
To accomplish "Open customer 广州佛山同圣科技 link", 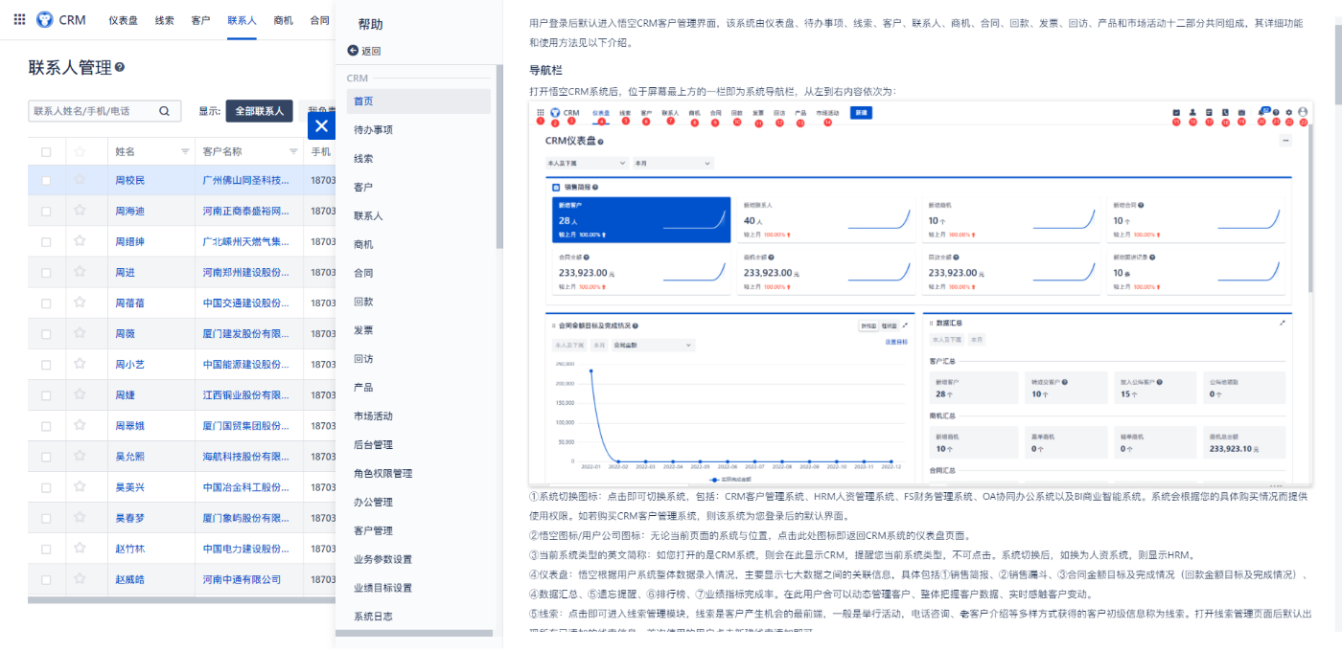I will 246,180.
